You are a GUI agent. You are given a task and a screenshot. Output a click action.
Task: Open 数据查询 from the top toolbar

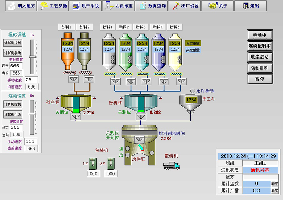click(152, 6)
